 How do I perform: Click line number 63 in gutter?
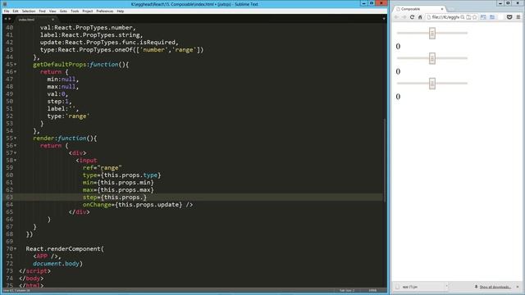pos(9,197)
